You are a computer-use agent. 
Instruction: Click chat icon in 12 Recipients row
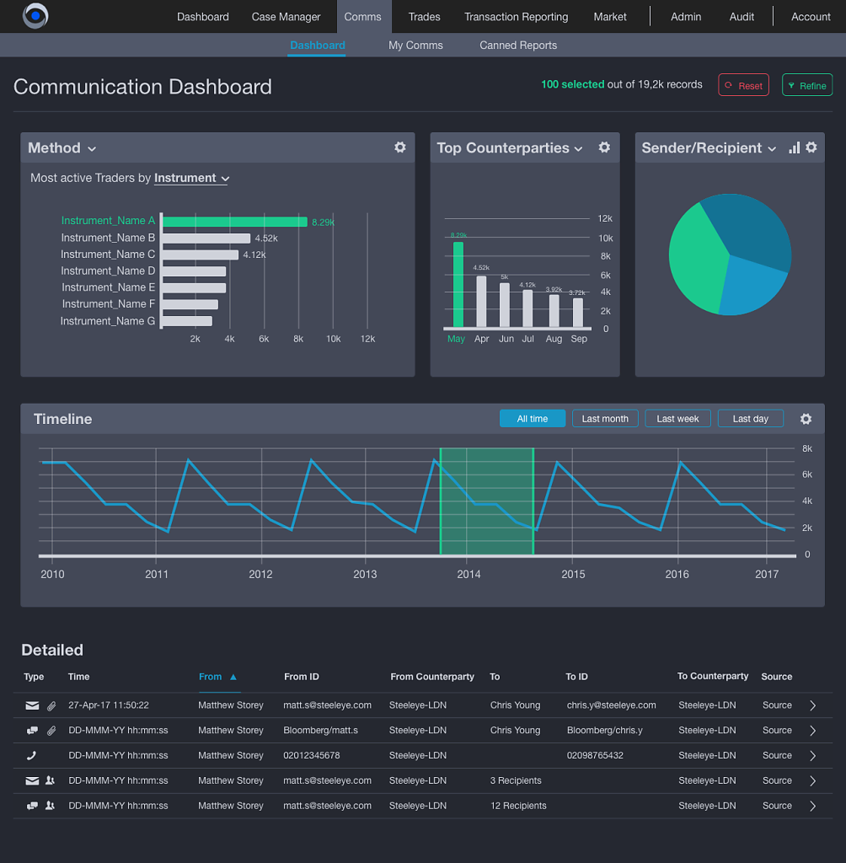pyautogui.click(x=33, y=806)
